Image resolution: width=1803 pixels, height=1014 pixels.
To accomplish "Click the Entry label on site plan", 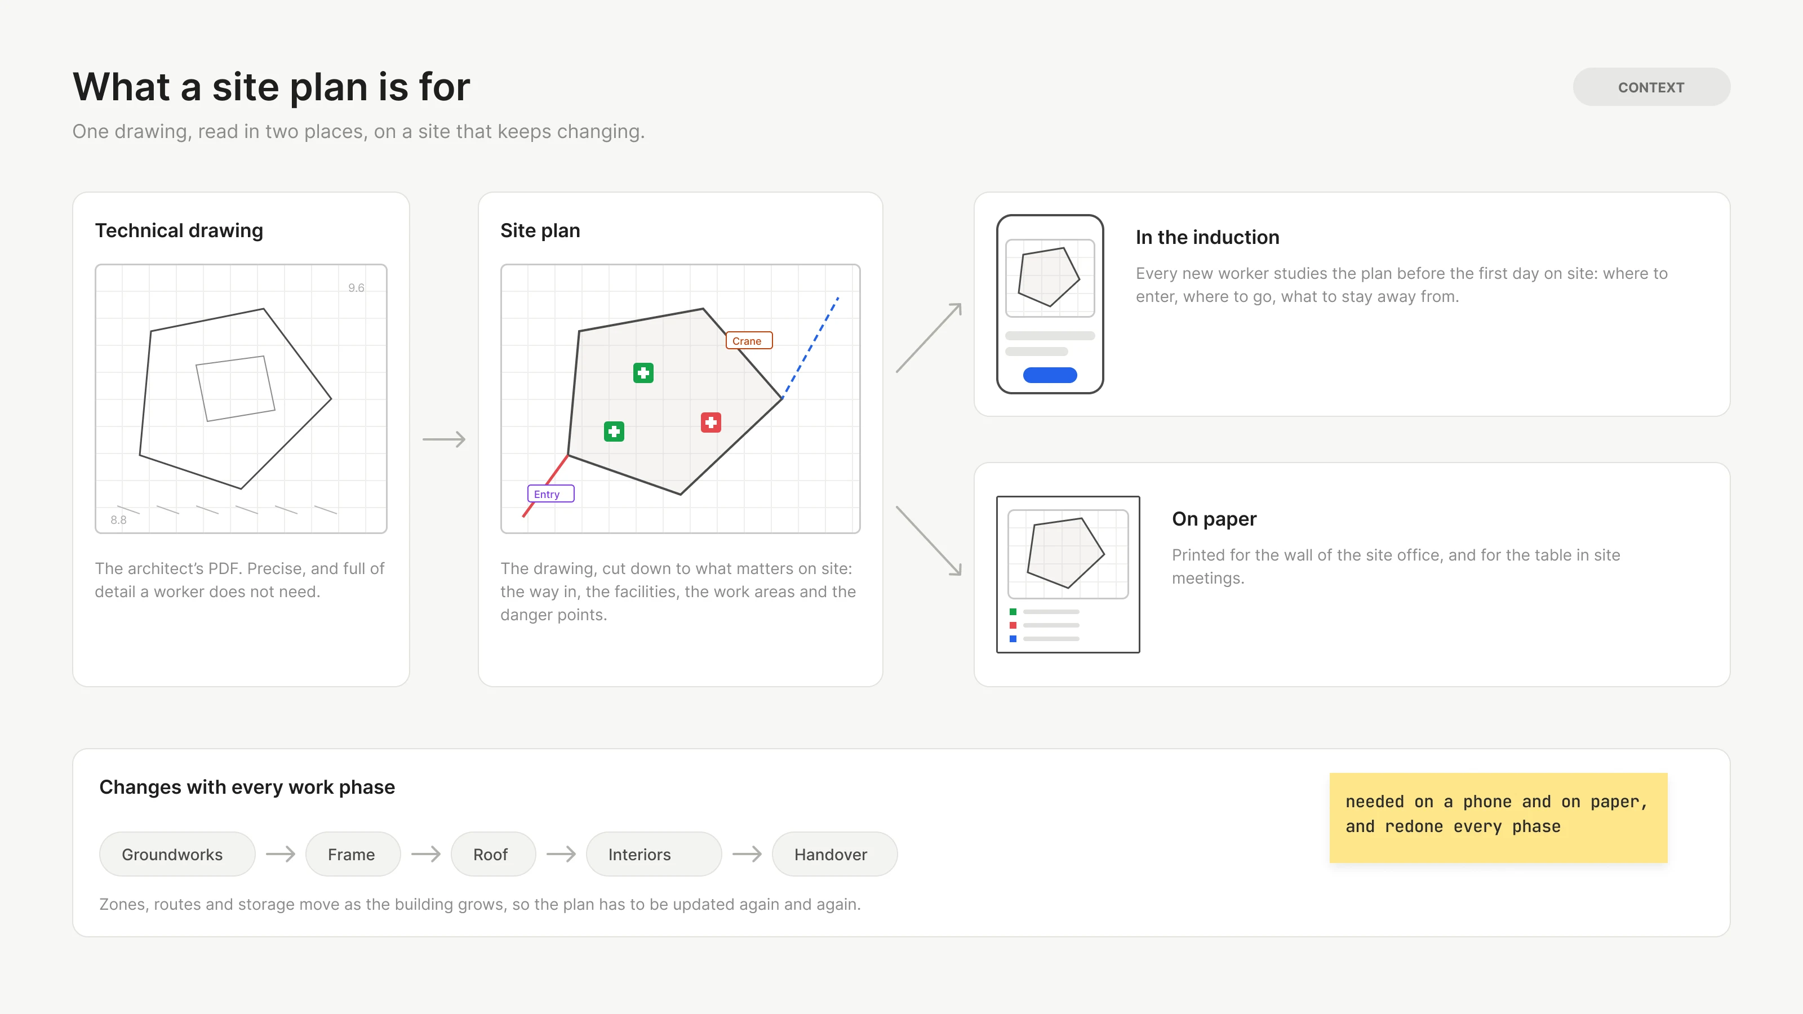I will [x=550, y=494].
